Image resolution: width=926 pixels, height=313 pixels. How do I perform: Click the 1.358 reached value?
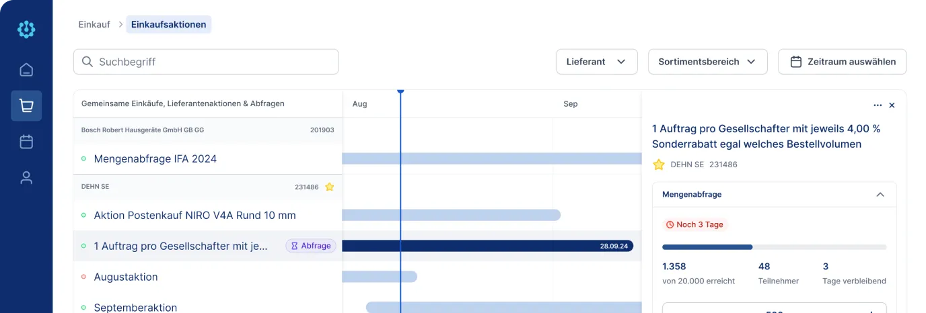[x=675, y=267]
